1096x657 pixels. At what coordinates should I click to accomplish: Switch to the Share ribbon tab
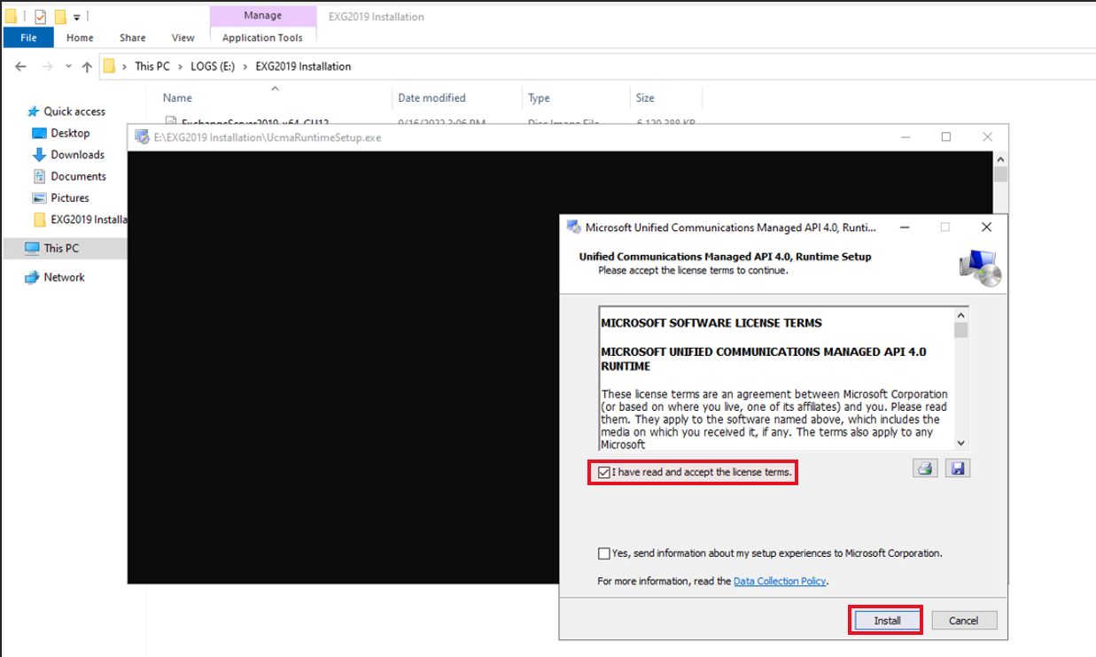132,38
